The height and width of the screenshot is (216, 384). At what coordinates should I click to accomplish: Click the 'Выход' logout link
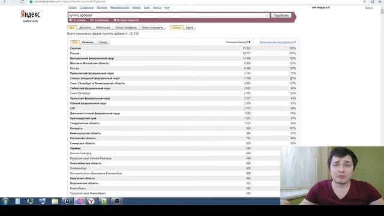coord(369,8)
